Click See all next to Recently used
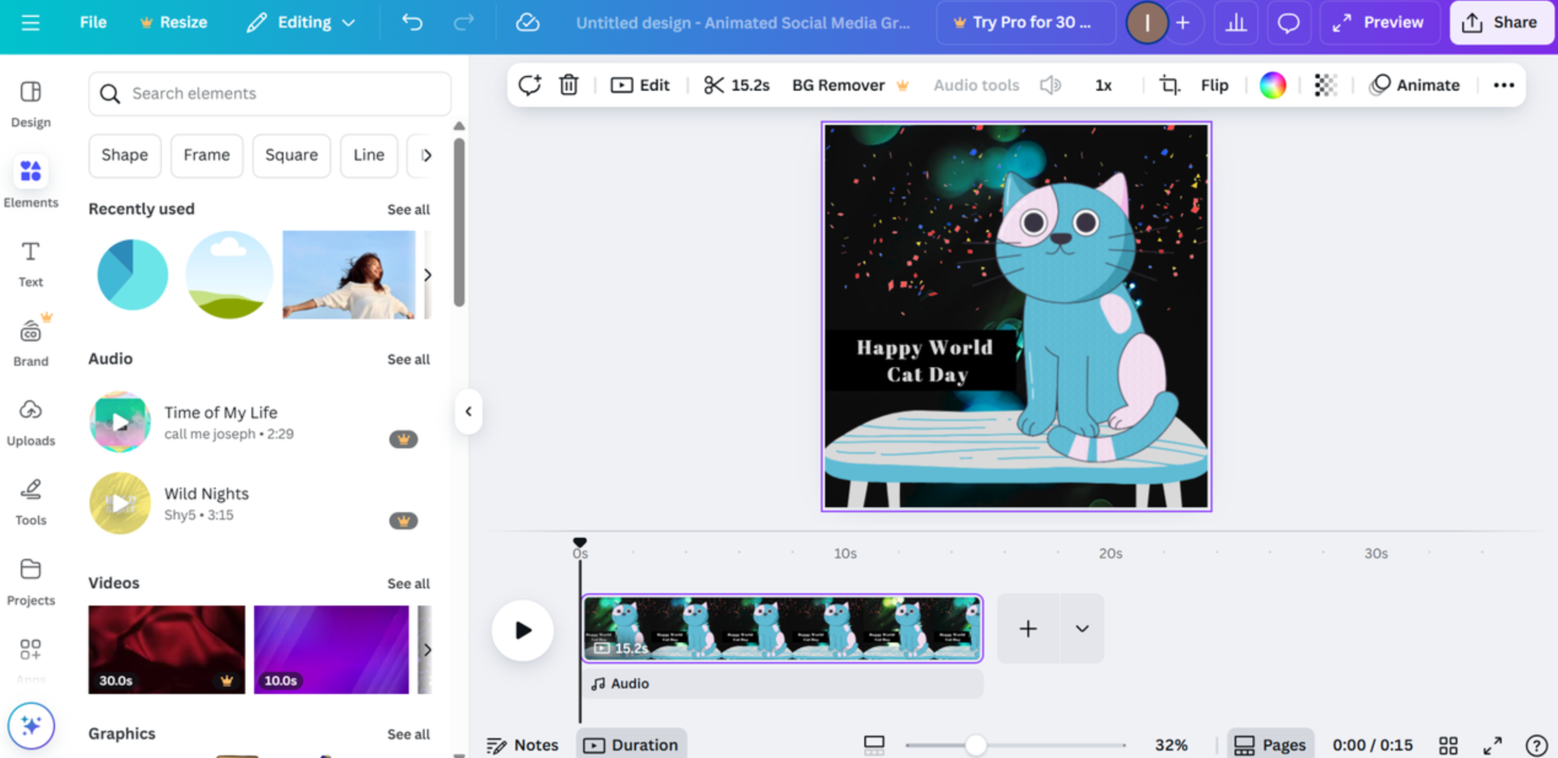 coord(408,210)
